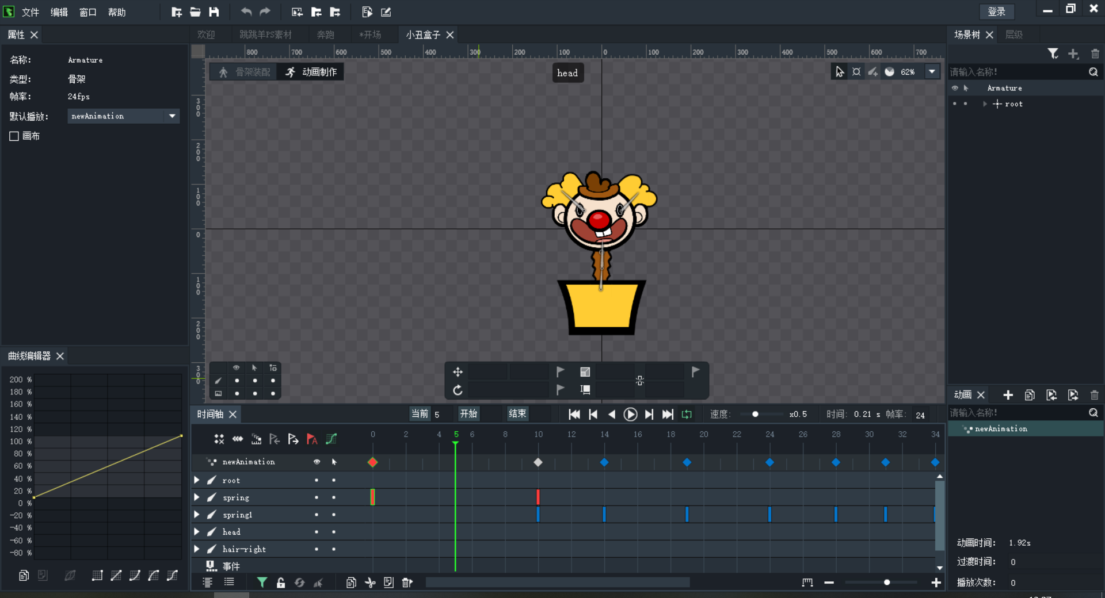Open project with the folder icon
1105x598 pixels.
click(x=196, y=12)
